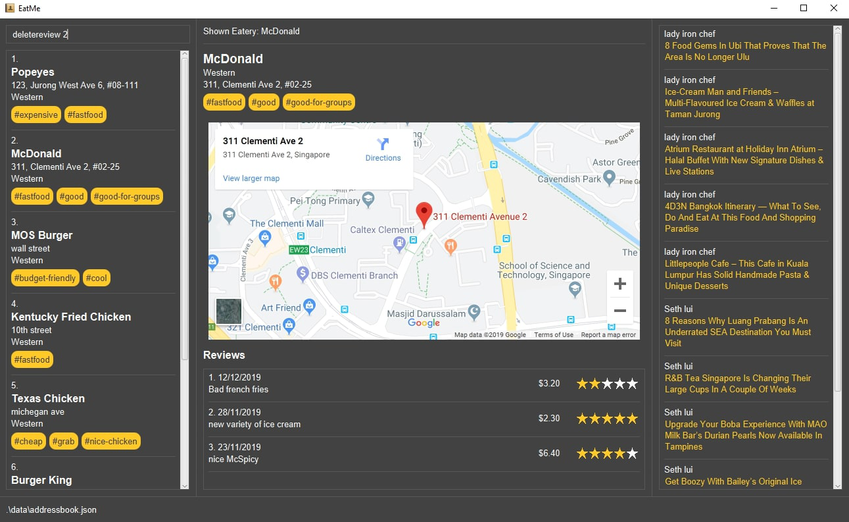Click the orange restaurant icon near Caltex

(x=450, y=247)
